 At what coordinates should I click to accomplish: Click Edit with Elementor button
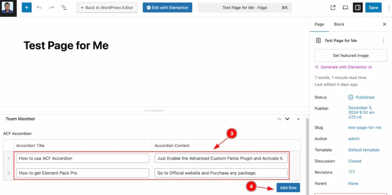pyautogui.click(x=167, y=8)
